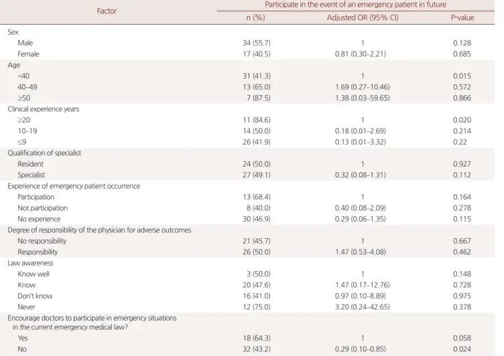Select the 'Qualification of specialist' label

pyautogui.click(x=44, y=153)
